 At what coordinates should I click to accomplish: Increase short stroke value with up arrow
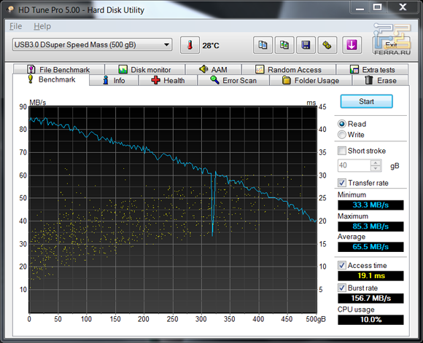tap(376, 162)
